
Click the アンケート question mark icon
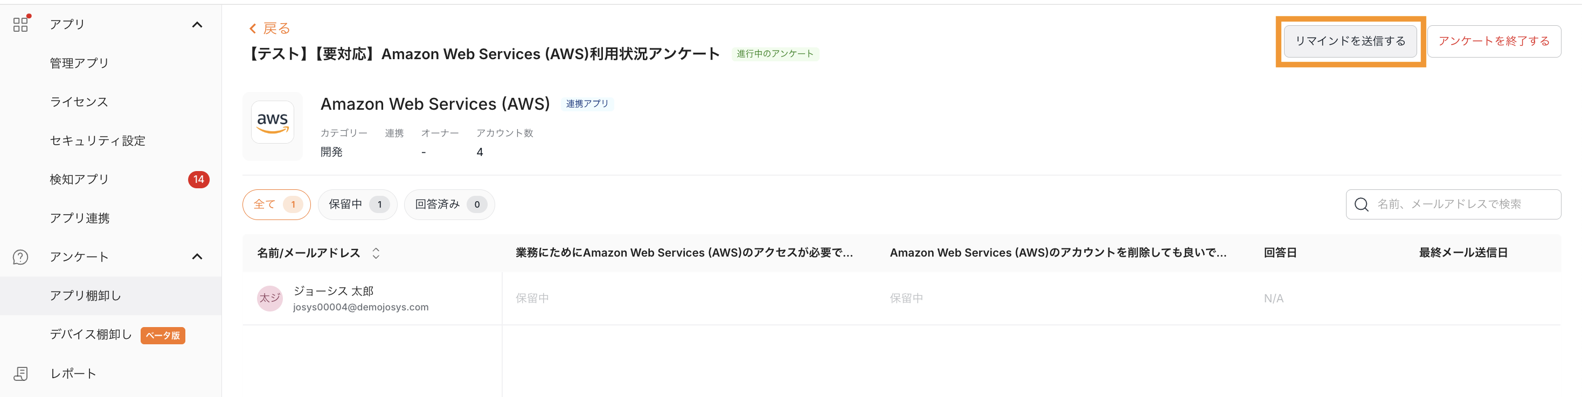point(20,257)
